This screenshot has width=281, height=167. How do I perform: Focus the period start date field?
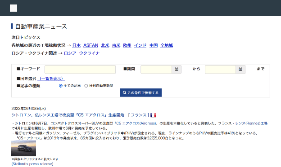pos(156,69)
